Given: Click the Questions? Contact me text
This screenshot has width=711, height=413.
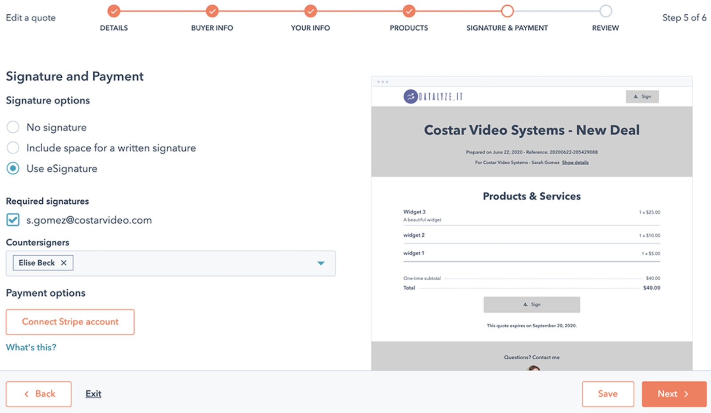Looking at the screenshot, I should click(532, 357).
